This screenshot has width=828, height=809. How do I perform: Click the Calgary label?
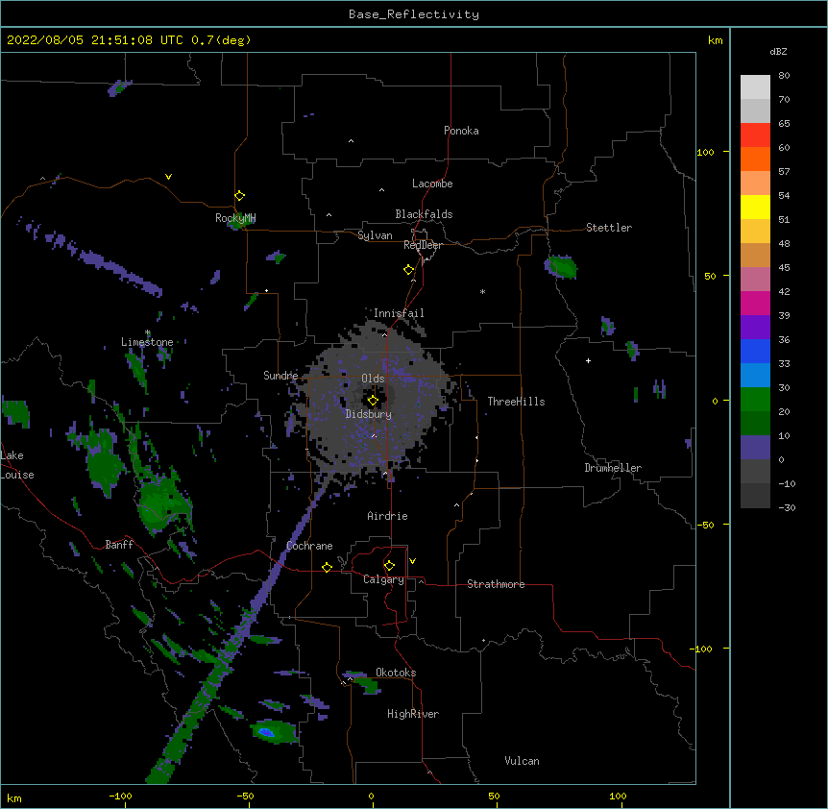pyautogui.click(x=384, y=579)
